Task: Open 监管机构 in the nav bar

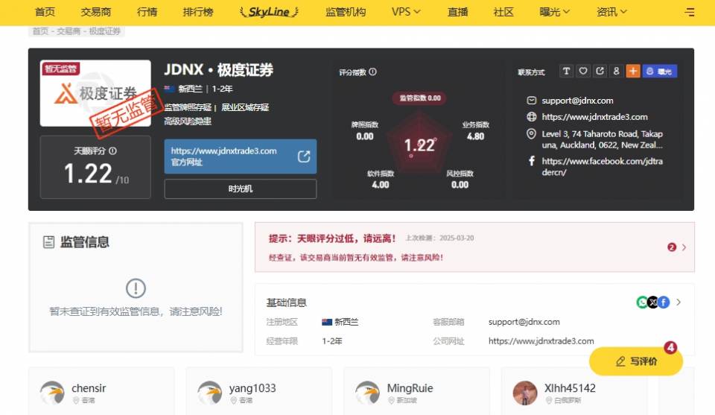Action: pyautogui.click(x=345, y=12)
